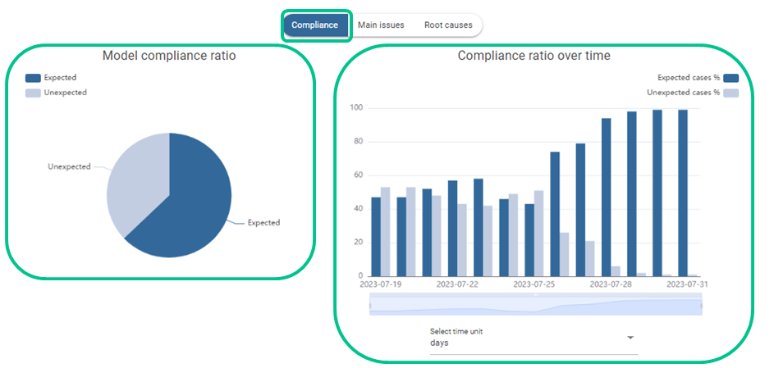Switch to the Compliance tab
This screenshot has height=368, width=774.
[x=315, y=25]
